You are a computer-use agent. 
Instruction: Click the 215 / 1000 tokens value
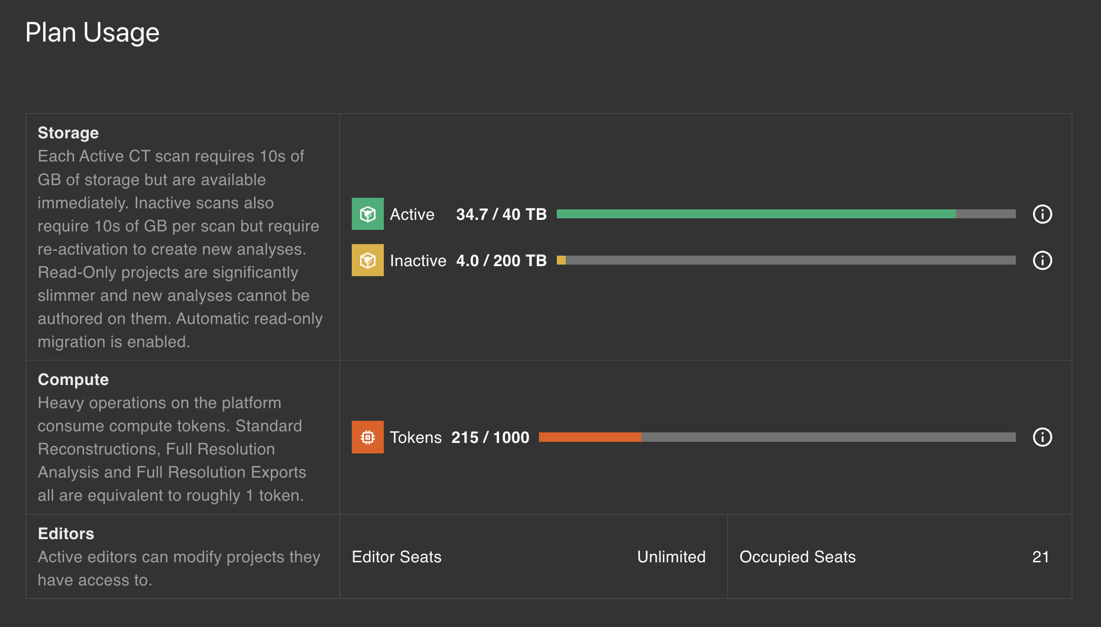pos(490,438)
